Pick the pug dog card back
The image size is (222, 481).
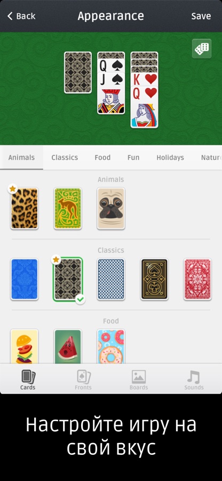pos(111,208)
